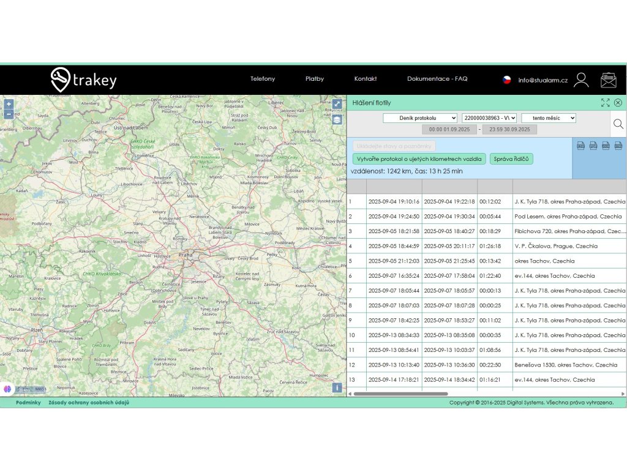The width and height of the screenshot is (627, 470).
Task: Export the report as PDF
Action: tap(593, 146)
